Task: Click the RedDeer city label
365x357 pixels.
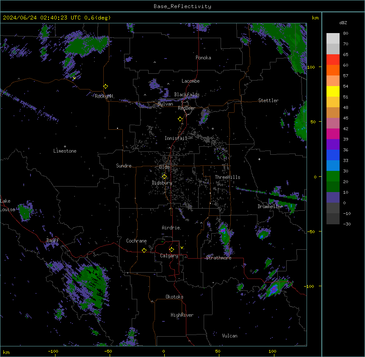Action: point(186,108)
